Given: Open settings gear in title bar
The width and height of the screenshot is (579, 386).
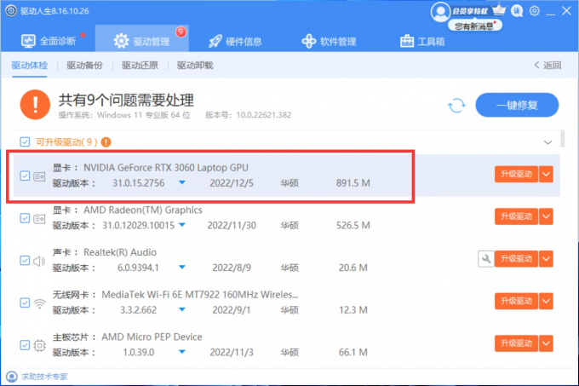Looking at the screenshot, I should pyautogui.click(x=535, y=11).
